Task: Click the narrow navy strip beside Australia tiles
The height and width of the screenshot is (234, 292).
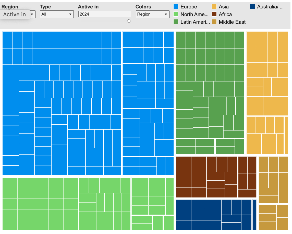Action: 254,215
